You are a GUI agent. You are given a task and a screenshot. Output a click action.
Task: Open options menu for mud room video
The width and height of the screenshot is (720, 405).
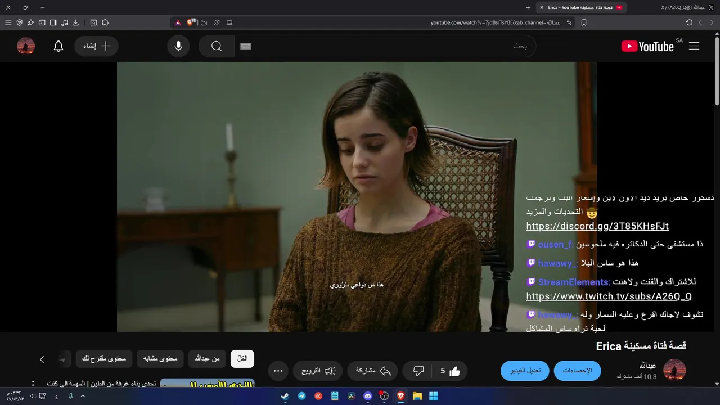(33, 384)
